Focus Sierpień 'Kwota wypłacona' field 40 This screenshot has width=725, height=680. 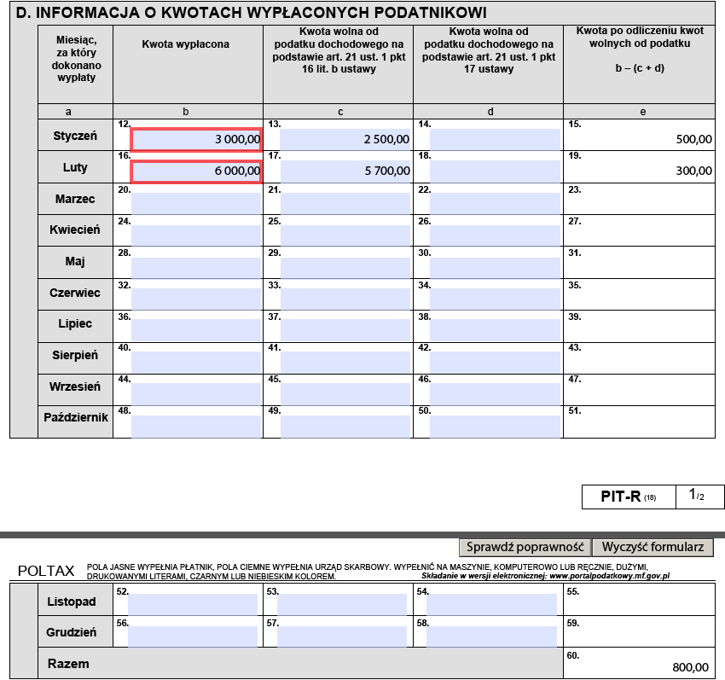click(x=196, y=361)
